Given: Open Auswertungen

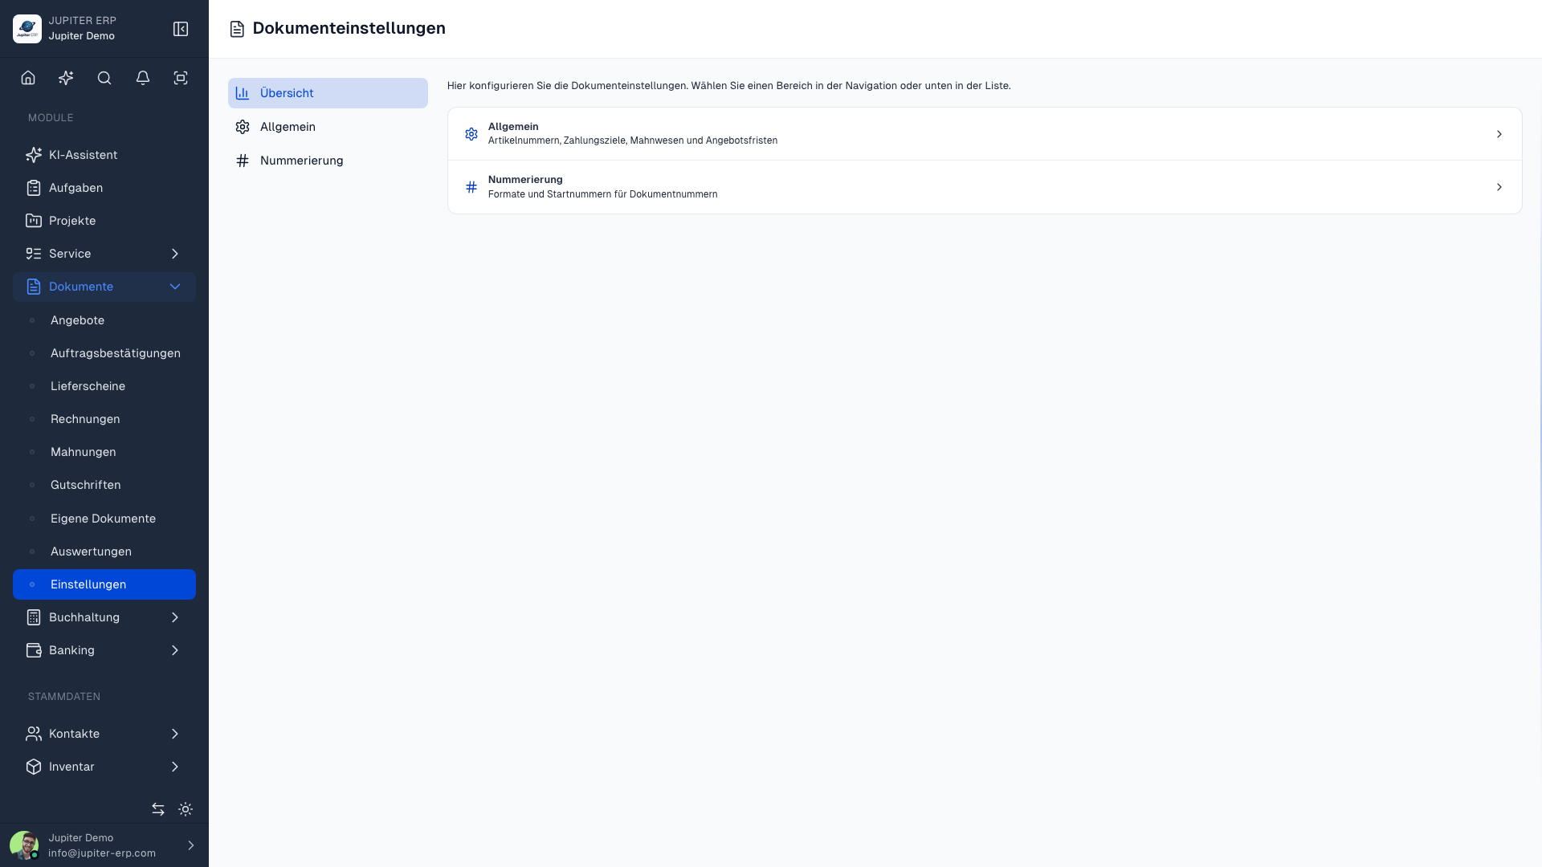Looking at the screenshot, I should coord(104,552).
